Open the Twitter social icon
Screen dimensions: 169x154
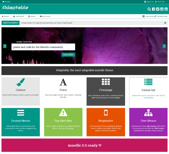158,9
